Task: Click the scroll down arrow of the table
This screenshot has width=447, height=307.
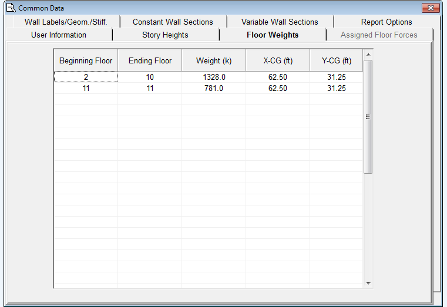Action: (x=368, y=283)
